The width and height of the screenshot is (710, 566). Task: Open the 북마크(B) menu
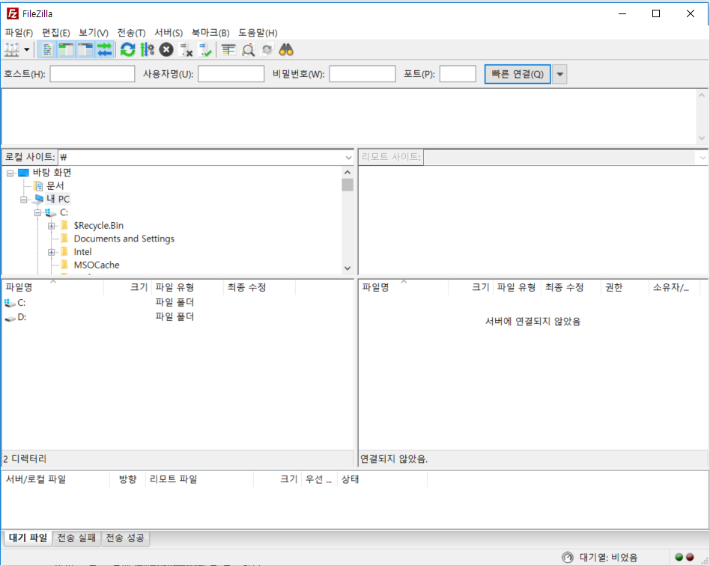coord(210,33)
